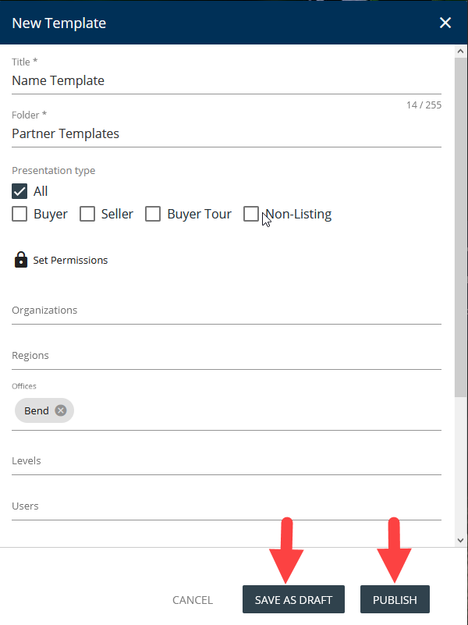This screenshot has height=625, width=468.
Task: Click the Title field containing Name Template
Action: coord(226,80)
